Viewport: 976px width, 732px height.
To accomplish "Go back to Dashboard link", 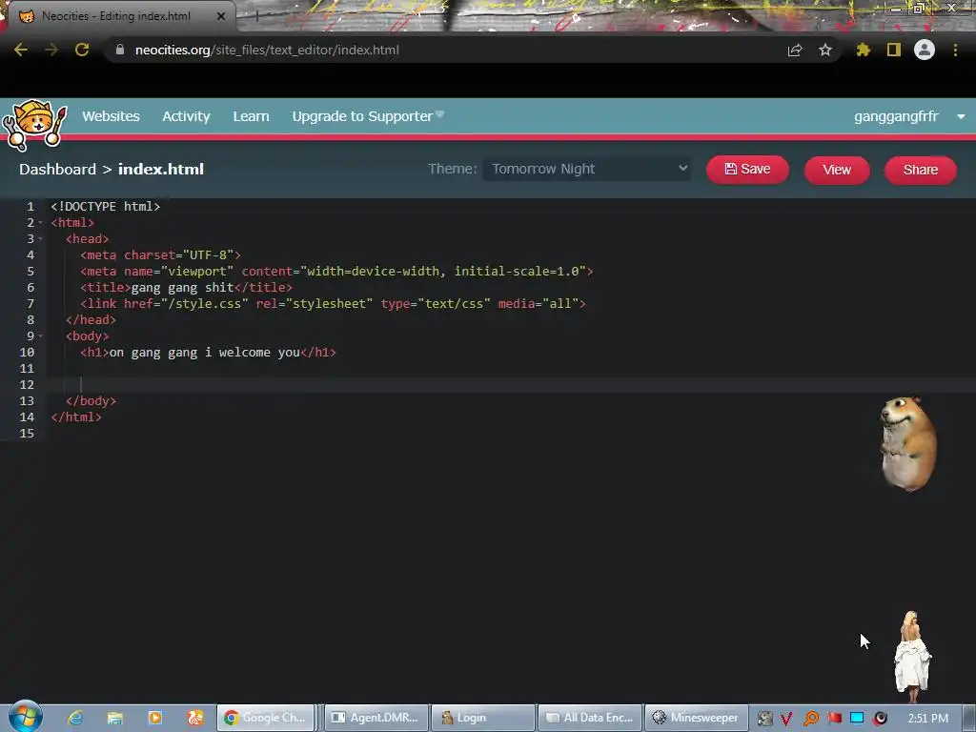I will click(x=57, y=170).
